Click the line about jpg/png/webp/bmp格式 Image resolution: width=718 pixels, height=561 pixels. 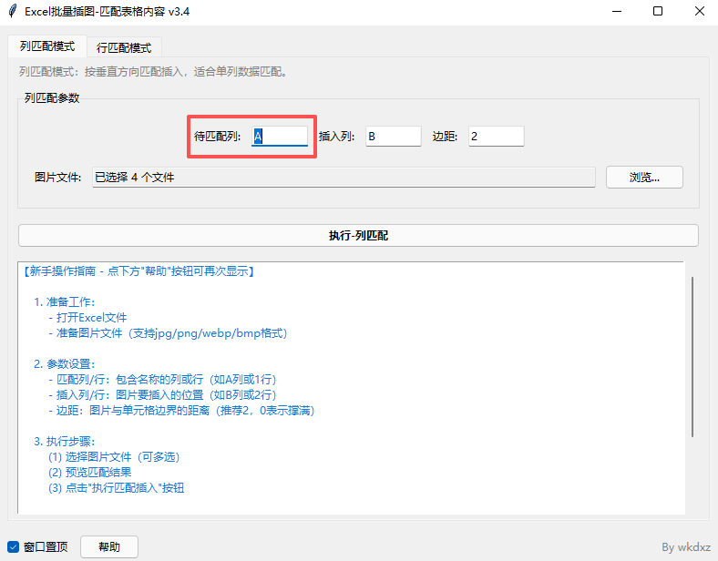168,333
